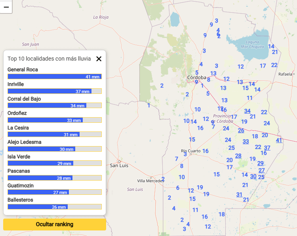This screenshot has width=297, height=236.
Task: Close the Top 10 ranking panel
Action: [99, 59]
